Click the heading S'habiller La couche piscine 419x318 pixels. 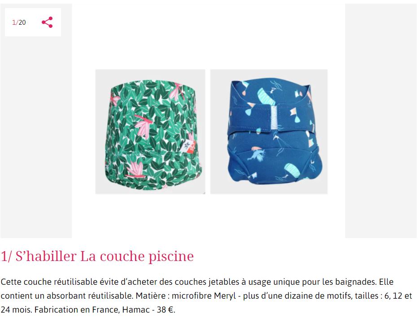coord(97,256)
